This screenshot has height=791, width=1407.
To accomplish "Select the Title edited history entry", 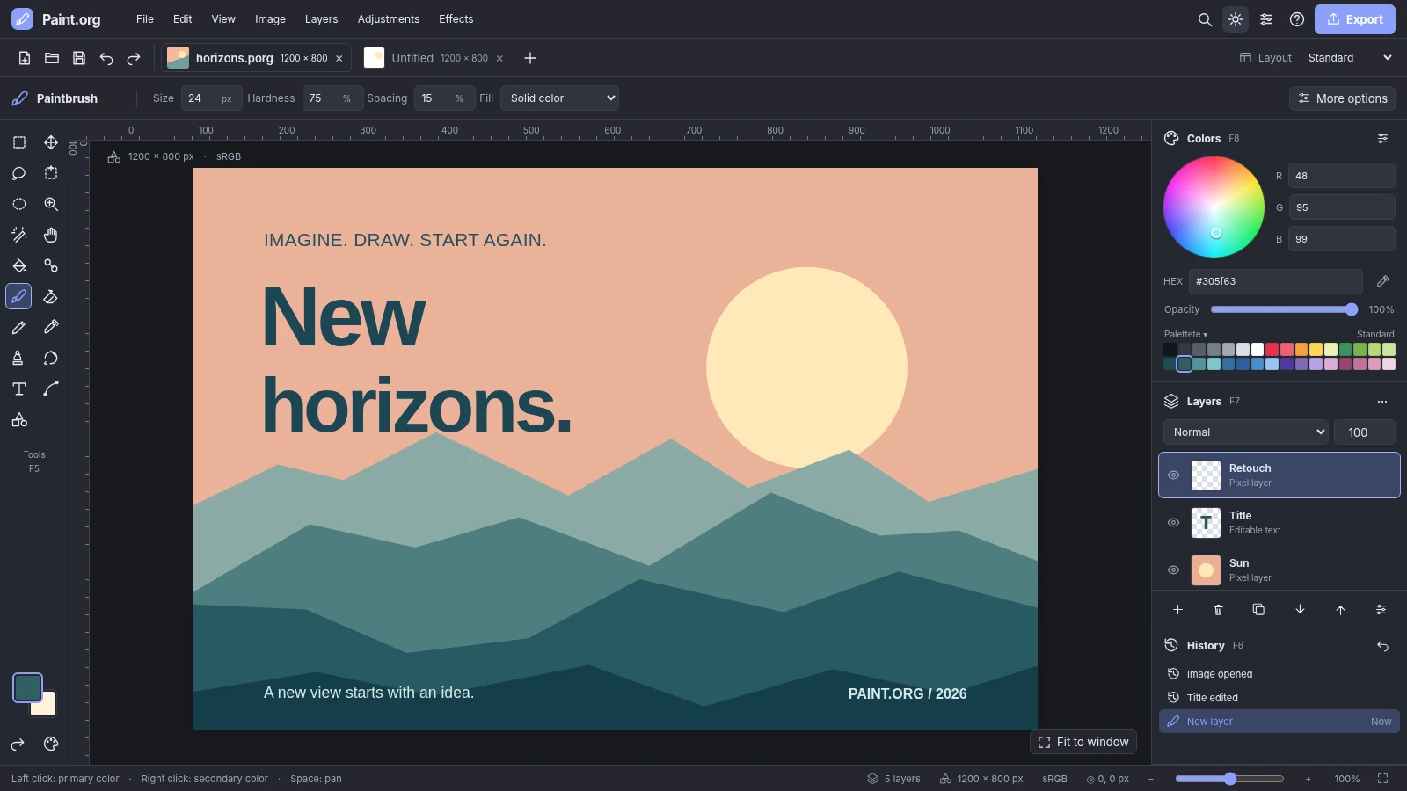I will click(x=1279, y=698).
